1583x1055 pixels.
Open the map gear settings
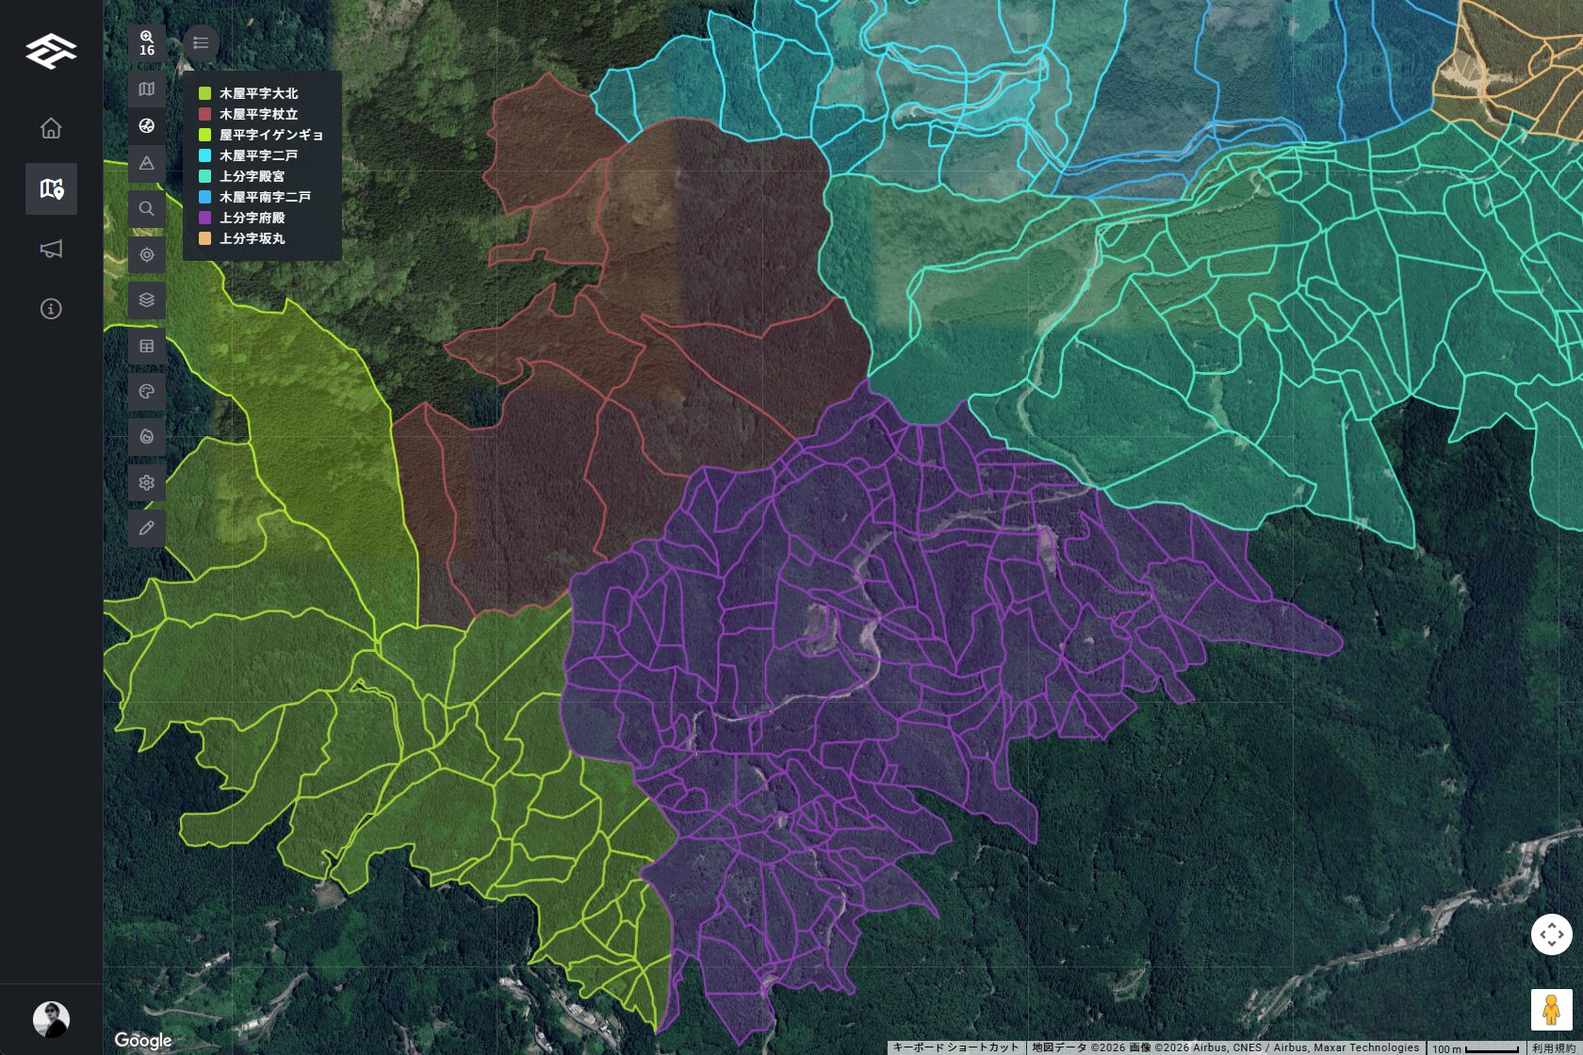click(x=146, y=483)
